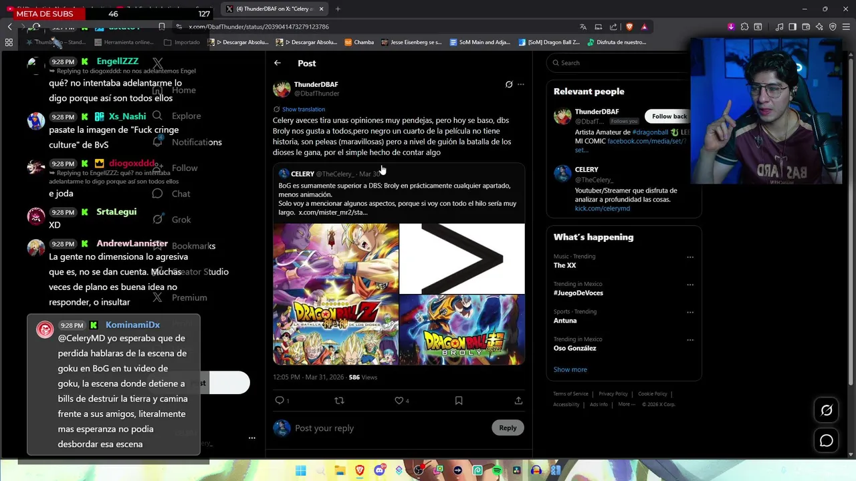Click the 586 Views count

(363, 377)
